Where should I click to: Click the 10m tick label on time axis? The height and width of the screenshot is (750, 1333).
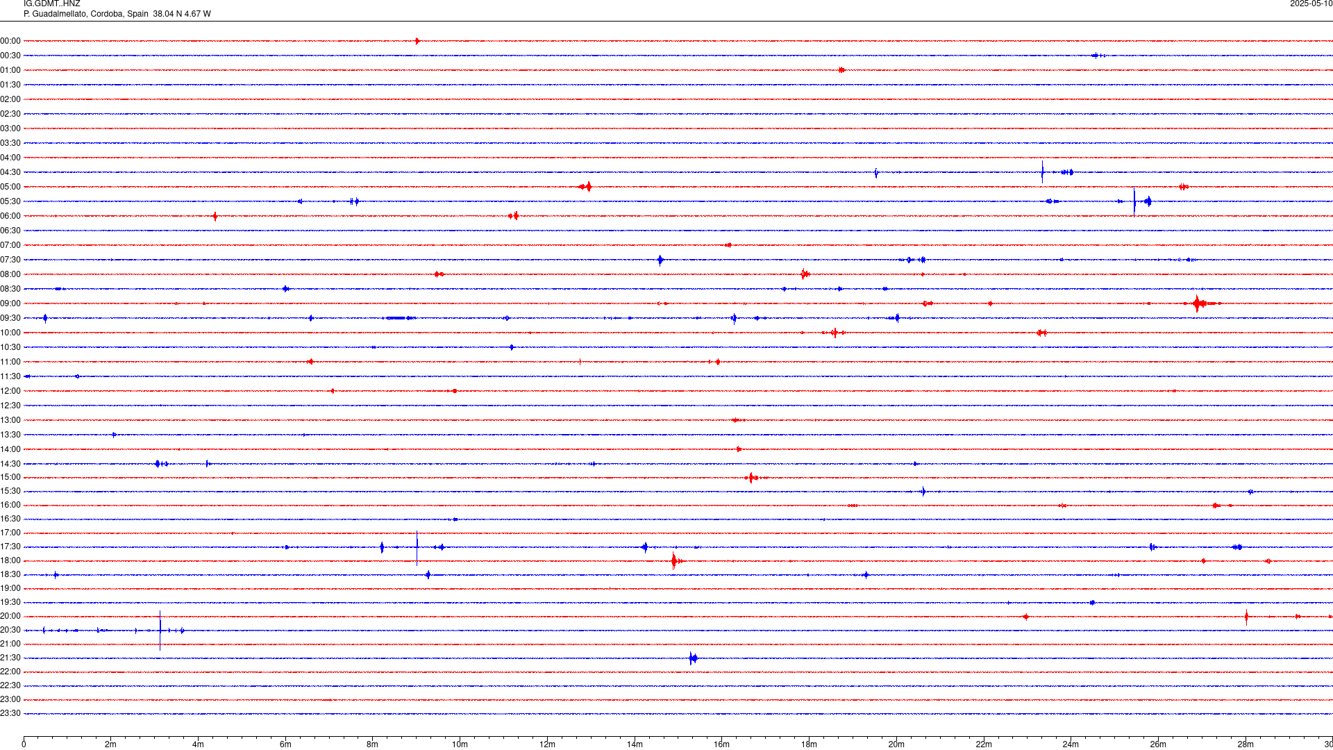(460, 744)
